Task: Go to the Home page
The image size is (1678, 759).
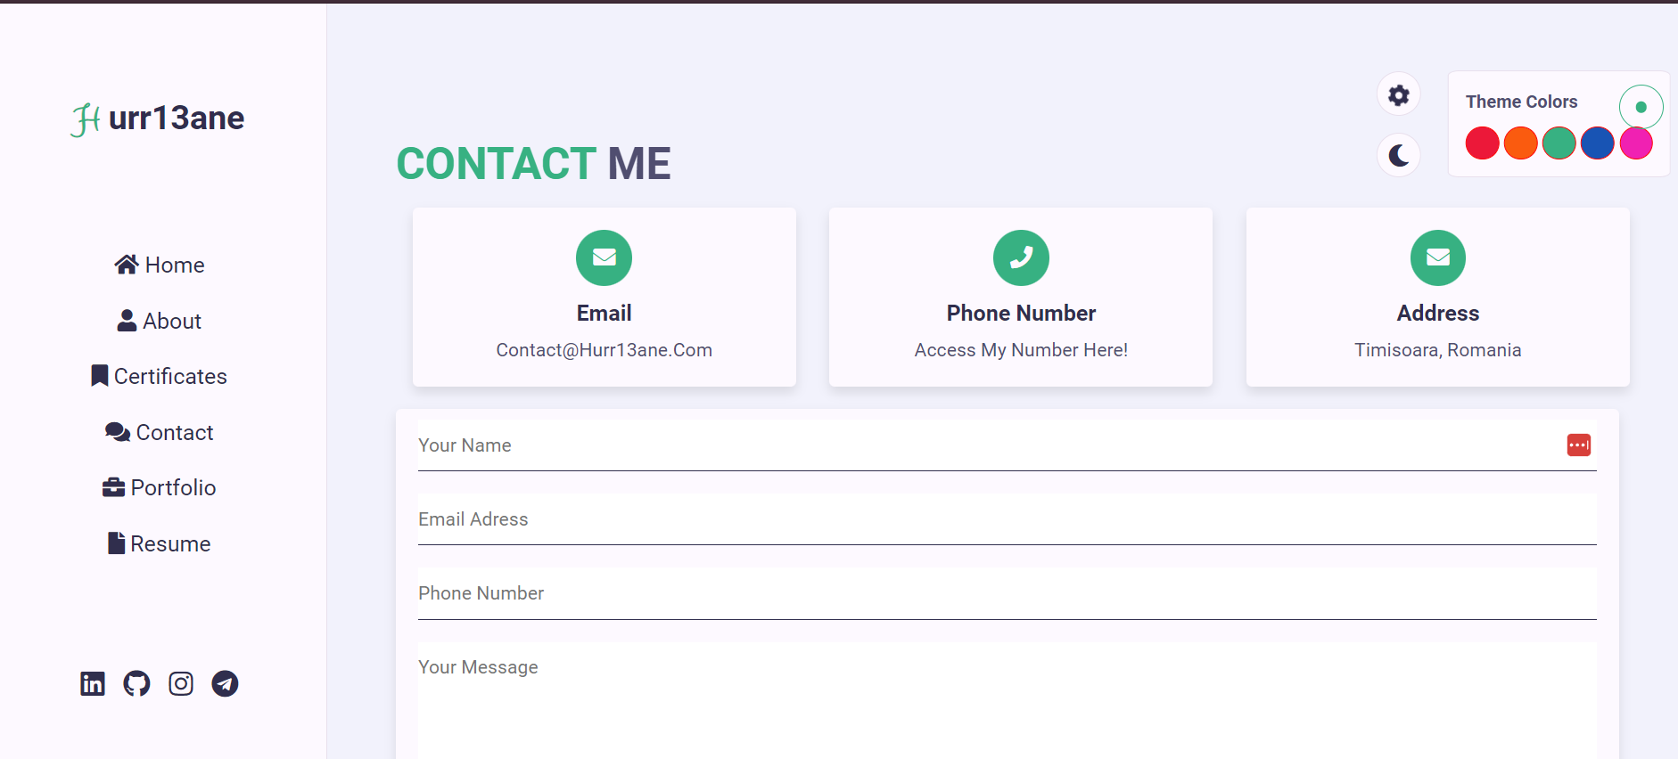Action: (160, 265)
